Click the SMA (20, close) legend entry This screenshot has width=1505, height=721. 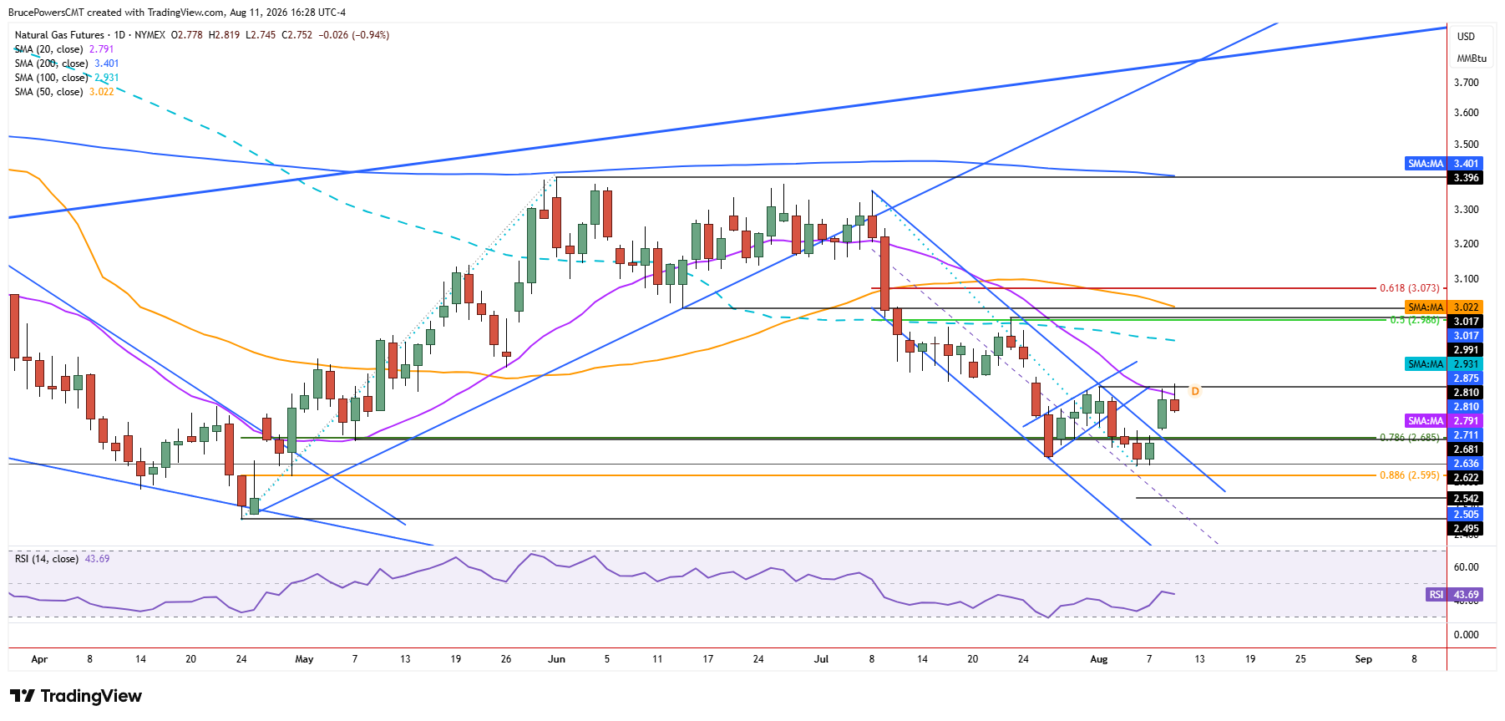63,49
